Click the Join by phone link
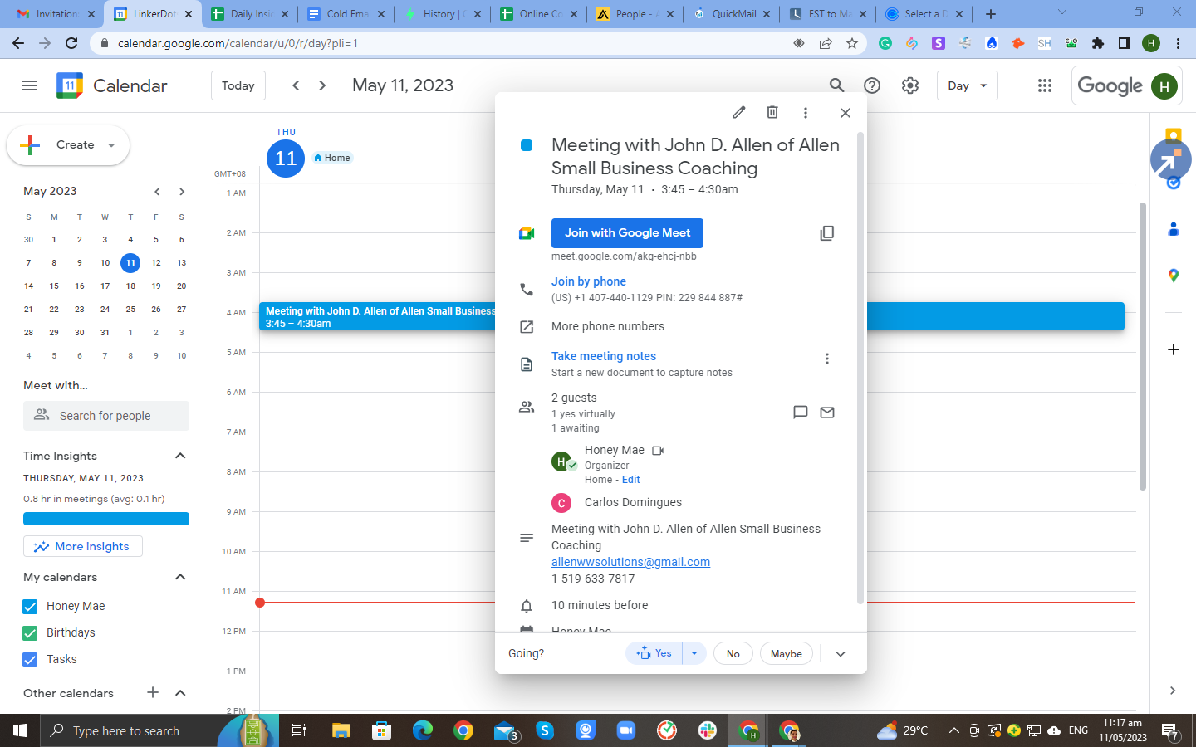Image resolution: width=1196 pixels, height=747 pixels. pyautogui.click(x=589, y=281)
